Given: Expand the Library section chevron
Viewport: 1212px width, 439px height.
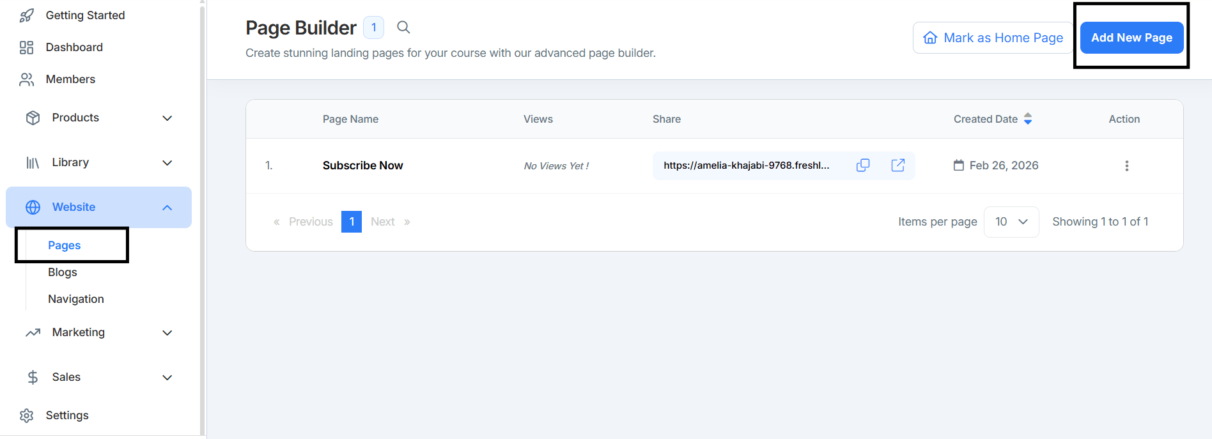Looking at the screenshot, I should point(167,163).
